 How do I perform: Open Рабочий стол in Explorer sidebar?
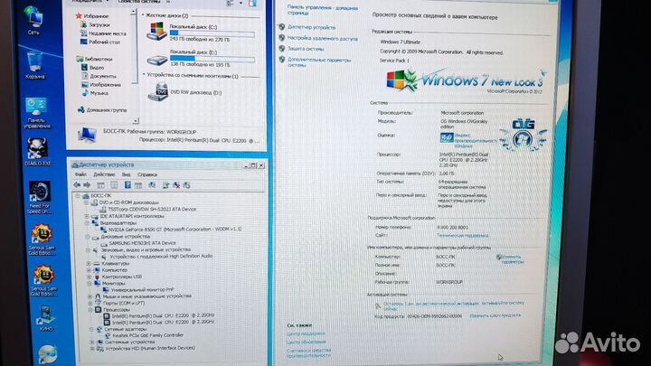point(100,42)
